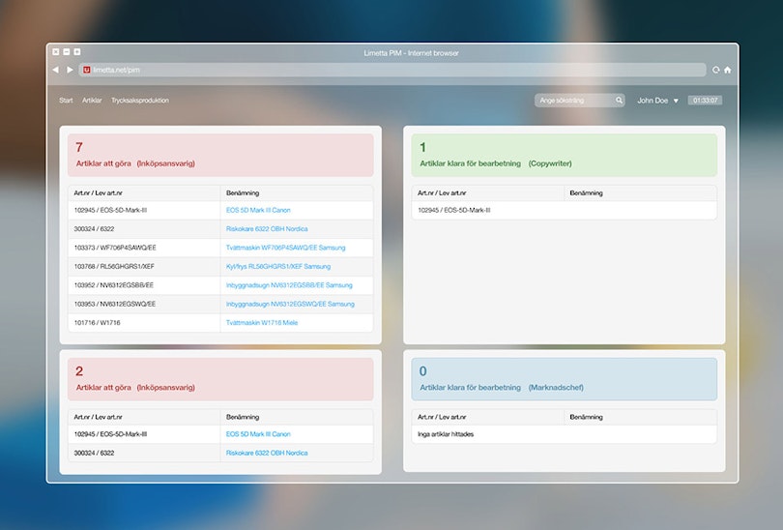
Task: Reload the page with refresh icon
Action: (x=715, y=70)
